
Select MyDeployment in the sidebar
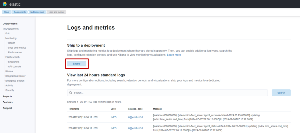point(11,29)
